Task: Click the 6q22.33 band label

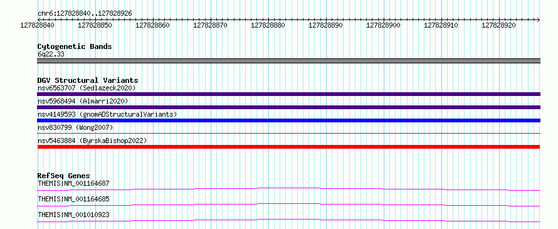Action: [x=51, y=55]
